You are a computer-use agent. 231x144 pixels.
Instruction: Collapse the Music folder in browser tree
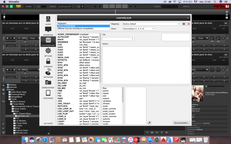[6, 90]
